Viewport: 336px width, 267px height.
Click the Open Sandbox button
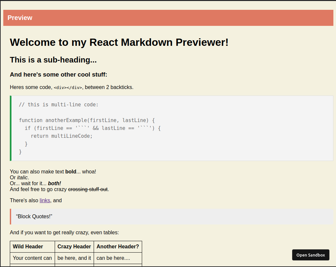tap(310, 255)
